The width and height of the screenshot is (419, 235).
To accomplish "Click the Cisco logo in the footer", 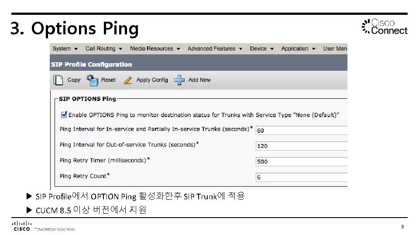I will click(x=22, y=226).
